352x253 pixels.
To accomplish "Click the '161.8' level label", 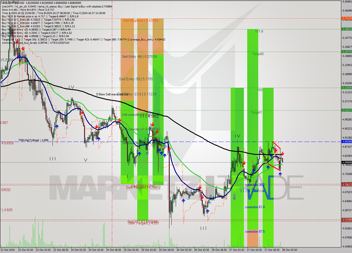I will pyautogui.click(x=259, y=31).
